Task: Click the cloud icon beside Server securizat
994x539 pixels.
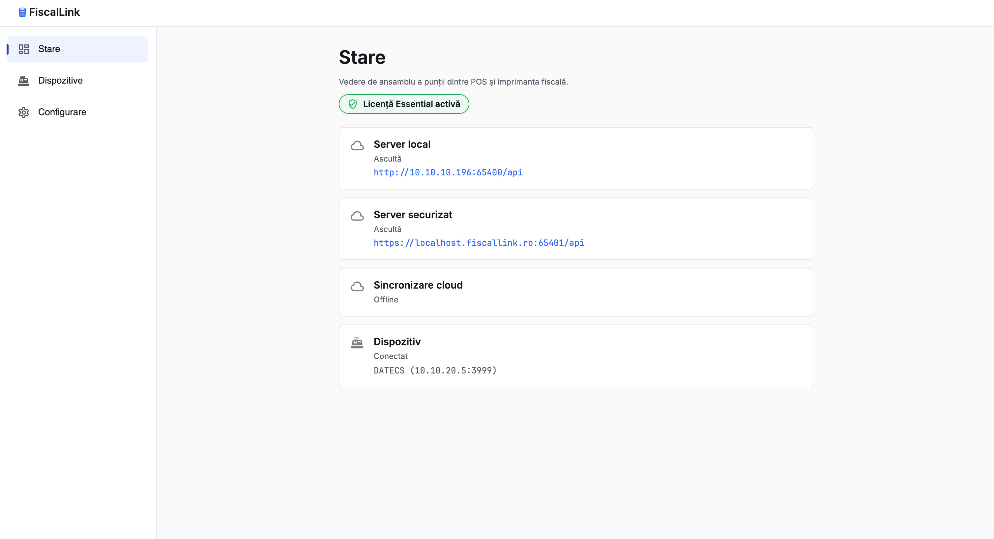Action: 357,216
